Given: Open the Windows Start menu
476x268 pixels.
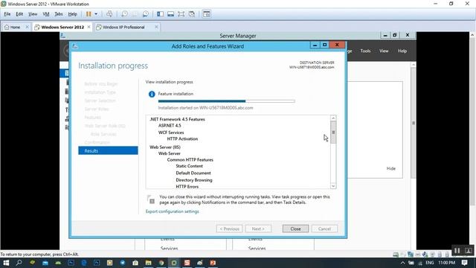Looking at the screenshot, I should (x=6, y=263).
